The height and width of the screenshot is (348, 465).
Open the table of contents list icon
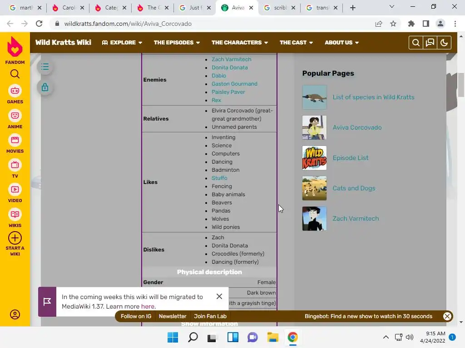coord(45,67)
